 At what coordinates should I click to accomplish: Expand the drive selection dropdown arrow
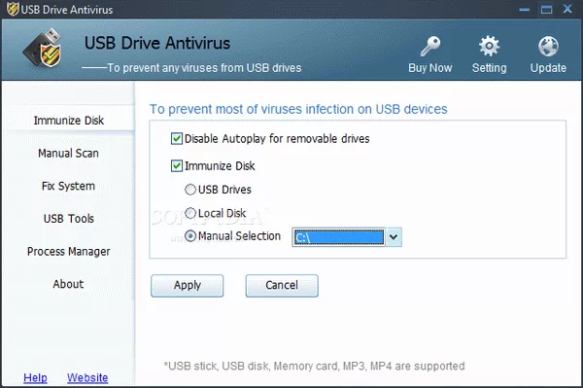(x=394, y=237)
